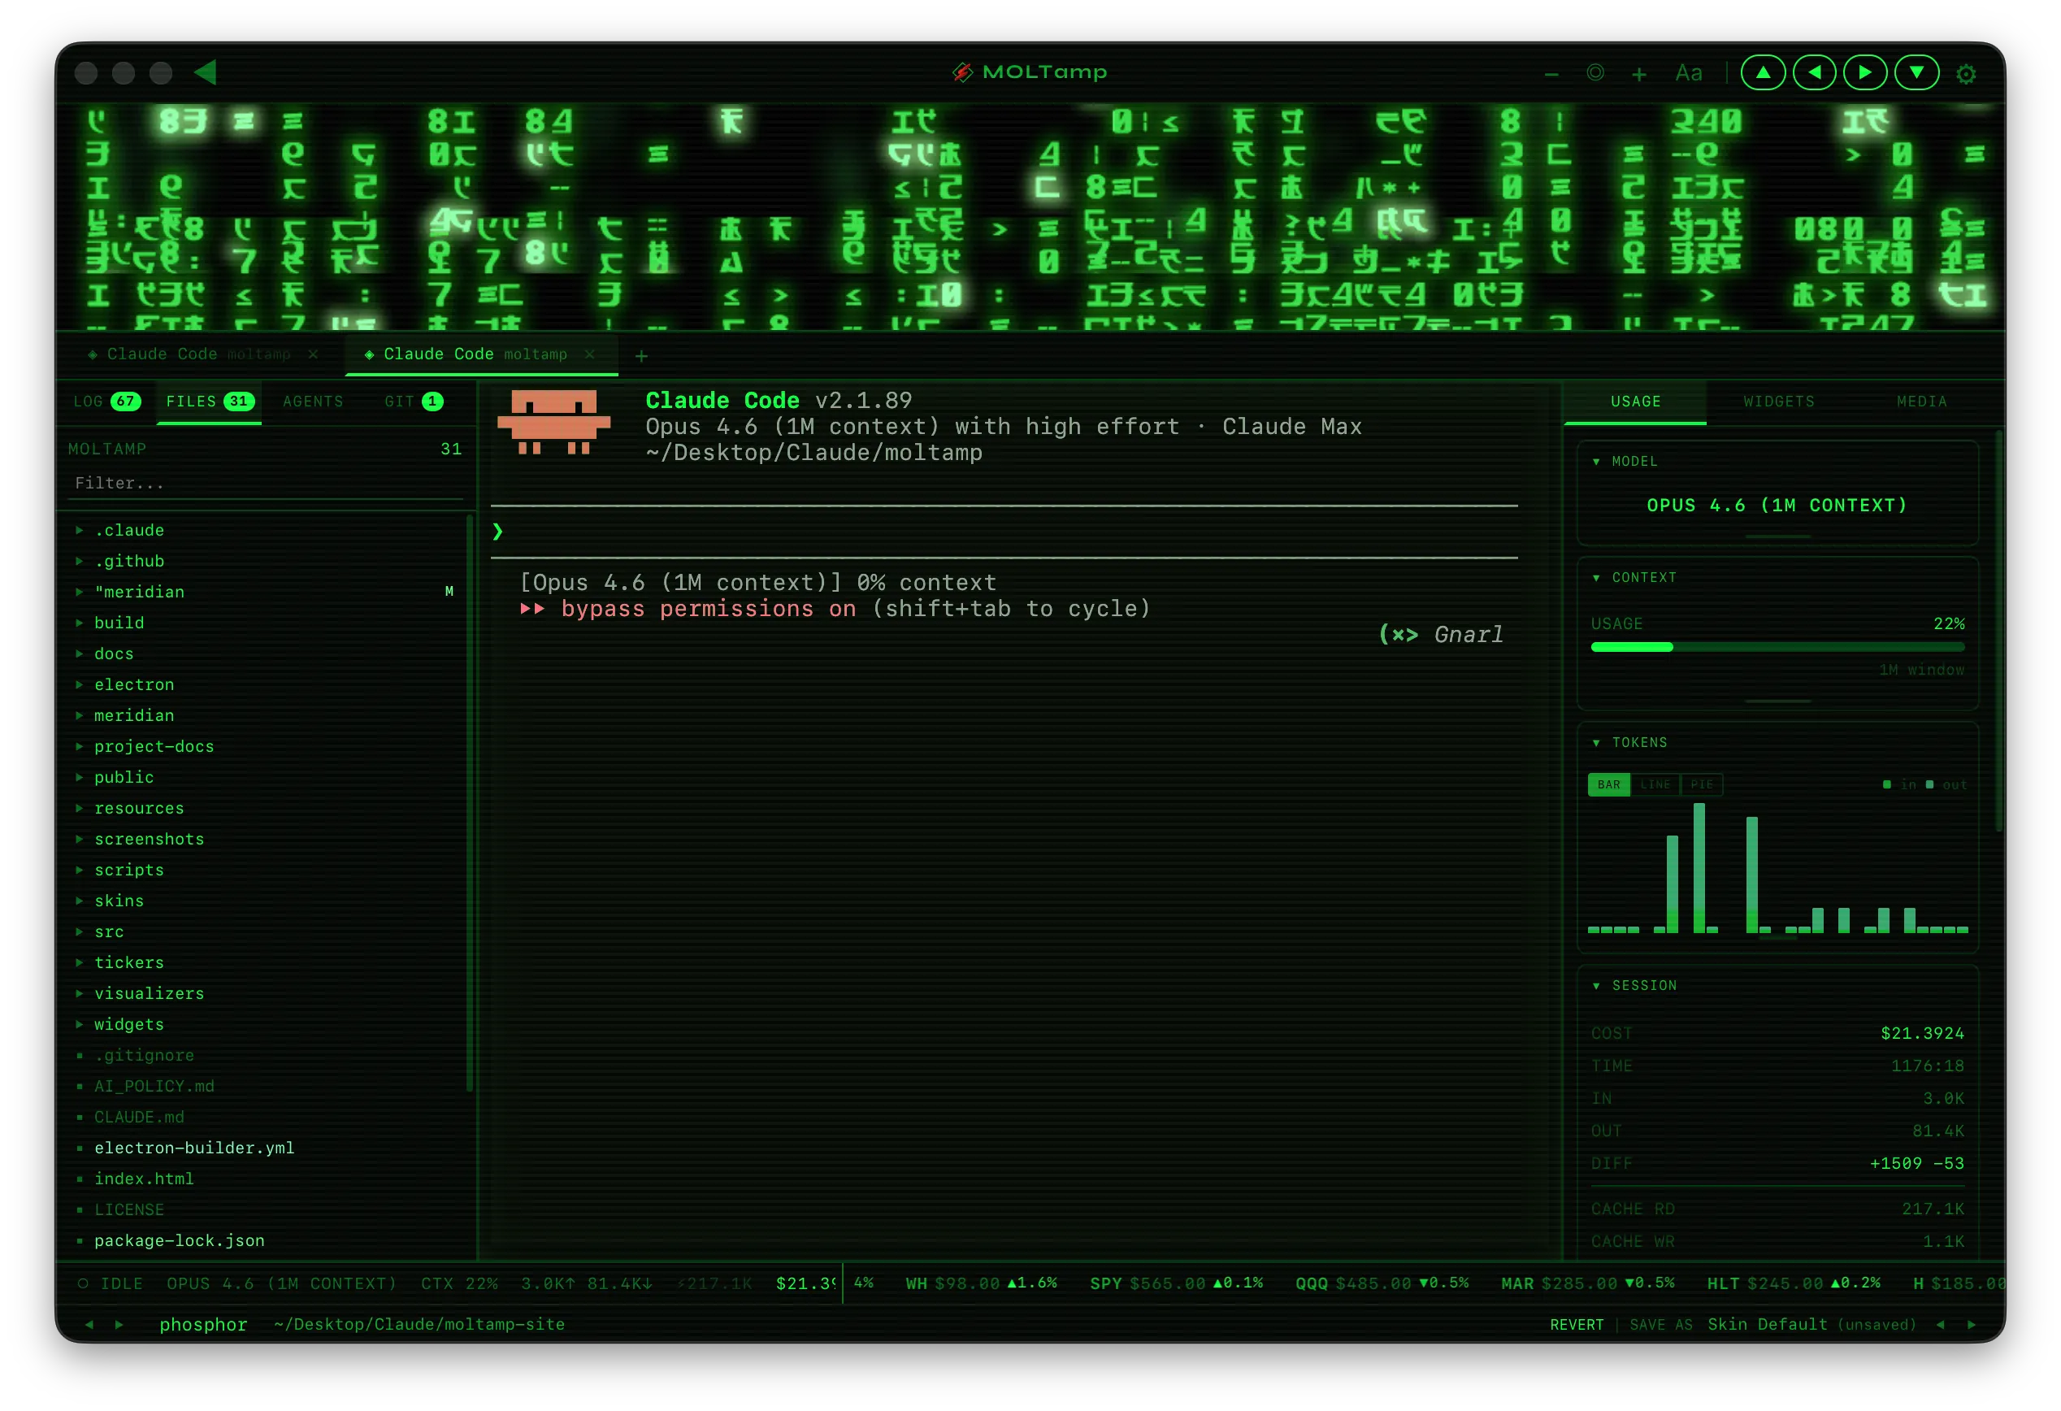Click the left-arrow panel layout button
Viewport: 2061px width, 1411px height.
click(1815, 72)
